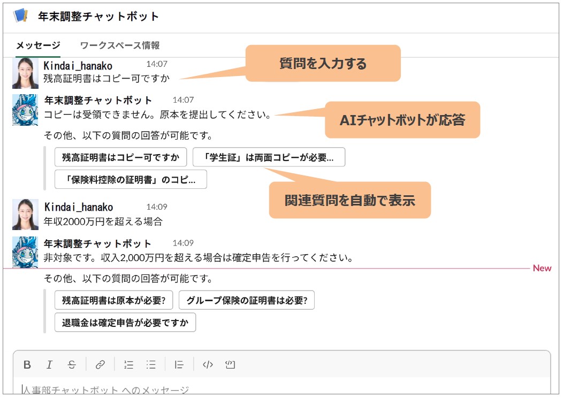Click the 残高証明書はコピー可ですか suggestion button
Screen dimensions: 563x397
[x=121, y=157]
